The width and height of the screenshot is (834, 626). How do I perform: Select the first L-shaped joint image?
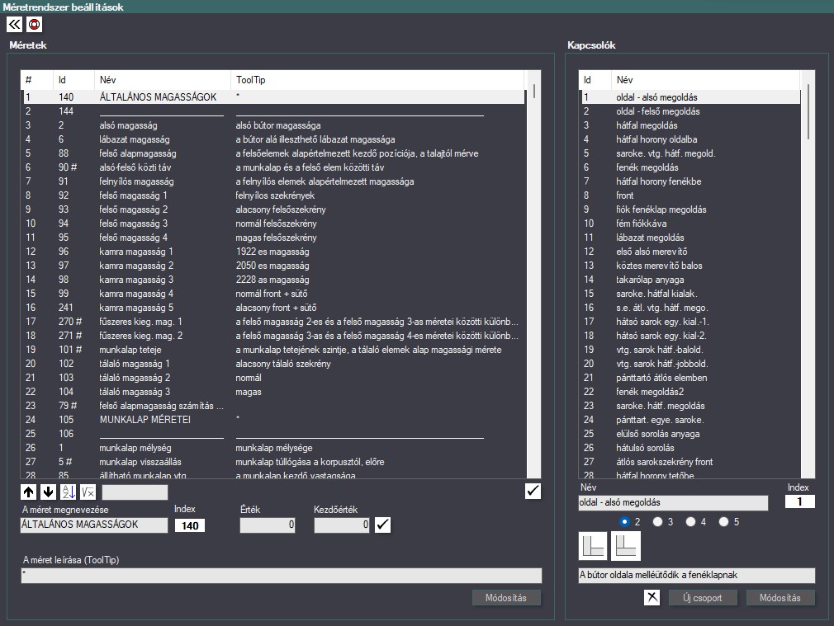[593, 546]
